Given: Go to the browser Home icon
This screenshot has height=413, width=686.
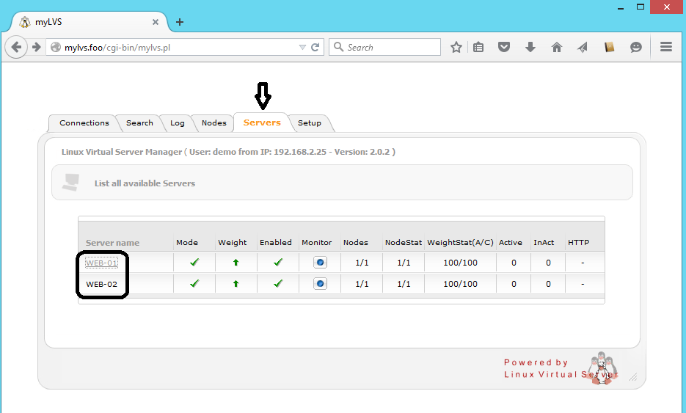Looking at the screenshot, I should (557, 47).
